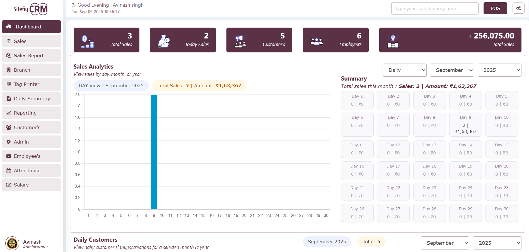Expand the Sales Analytics month dropdown

(452, 70)
